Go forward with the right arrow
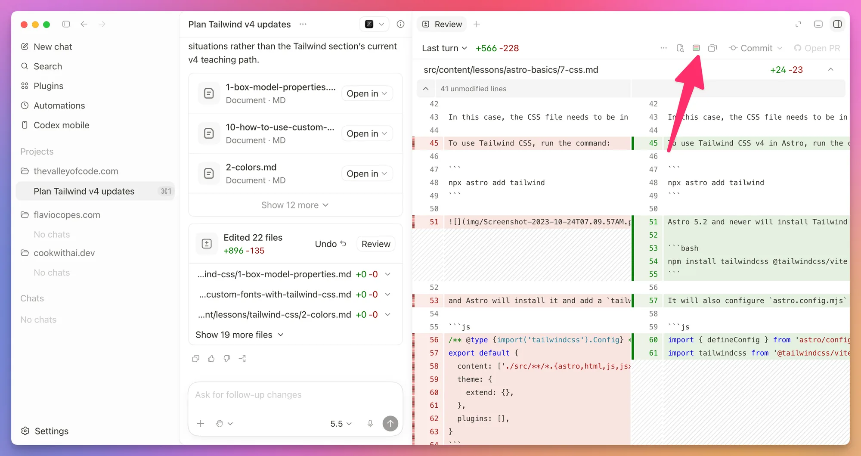The width and height of the screenshot is (861, 456). pos(102,24)
